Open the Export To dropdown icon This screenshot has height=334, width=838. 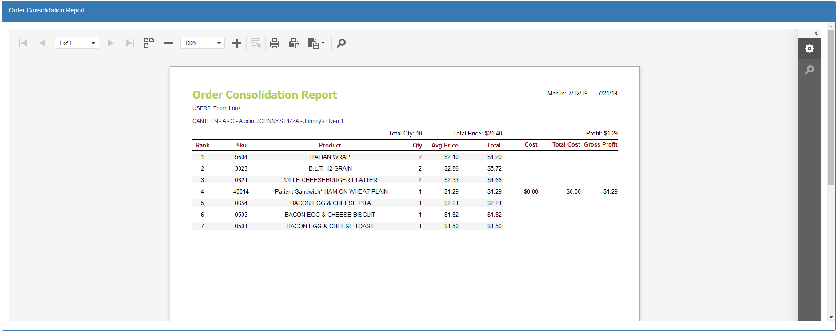click(316, 43)
